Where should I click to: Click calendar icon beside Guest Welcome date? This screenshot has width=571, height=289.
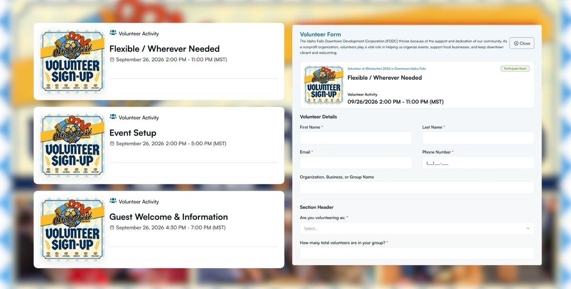[x=112, y=228]
